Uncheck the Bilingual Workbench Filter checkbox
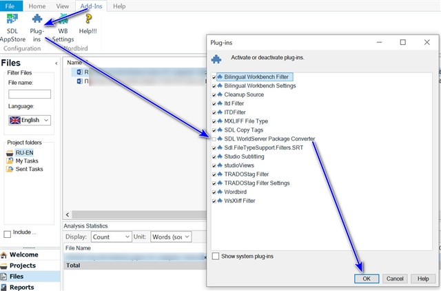The width and height of the screenshot is (441, 291). click(x=214, y=77)
